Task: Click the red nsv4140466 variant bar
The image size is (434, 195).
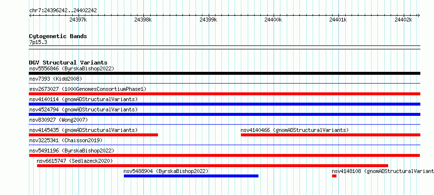Action: coord(331,135)
